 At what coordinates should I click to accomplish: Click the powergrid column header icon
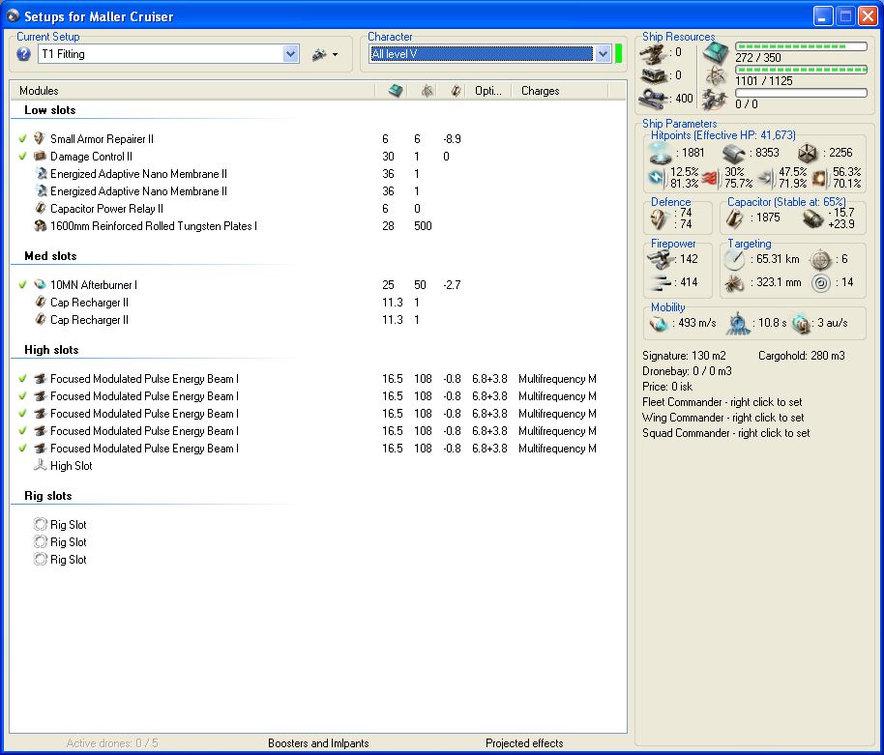tap(427, 91)
